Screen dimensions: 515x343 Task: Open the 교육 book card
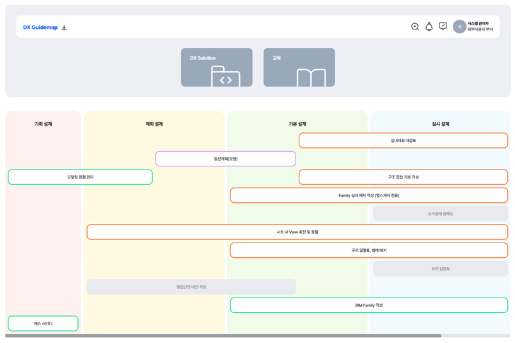coord(299,67)
